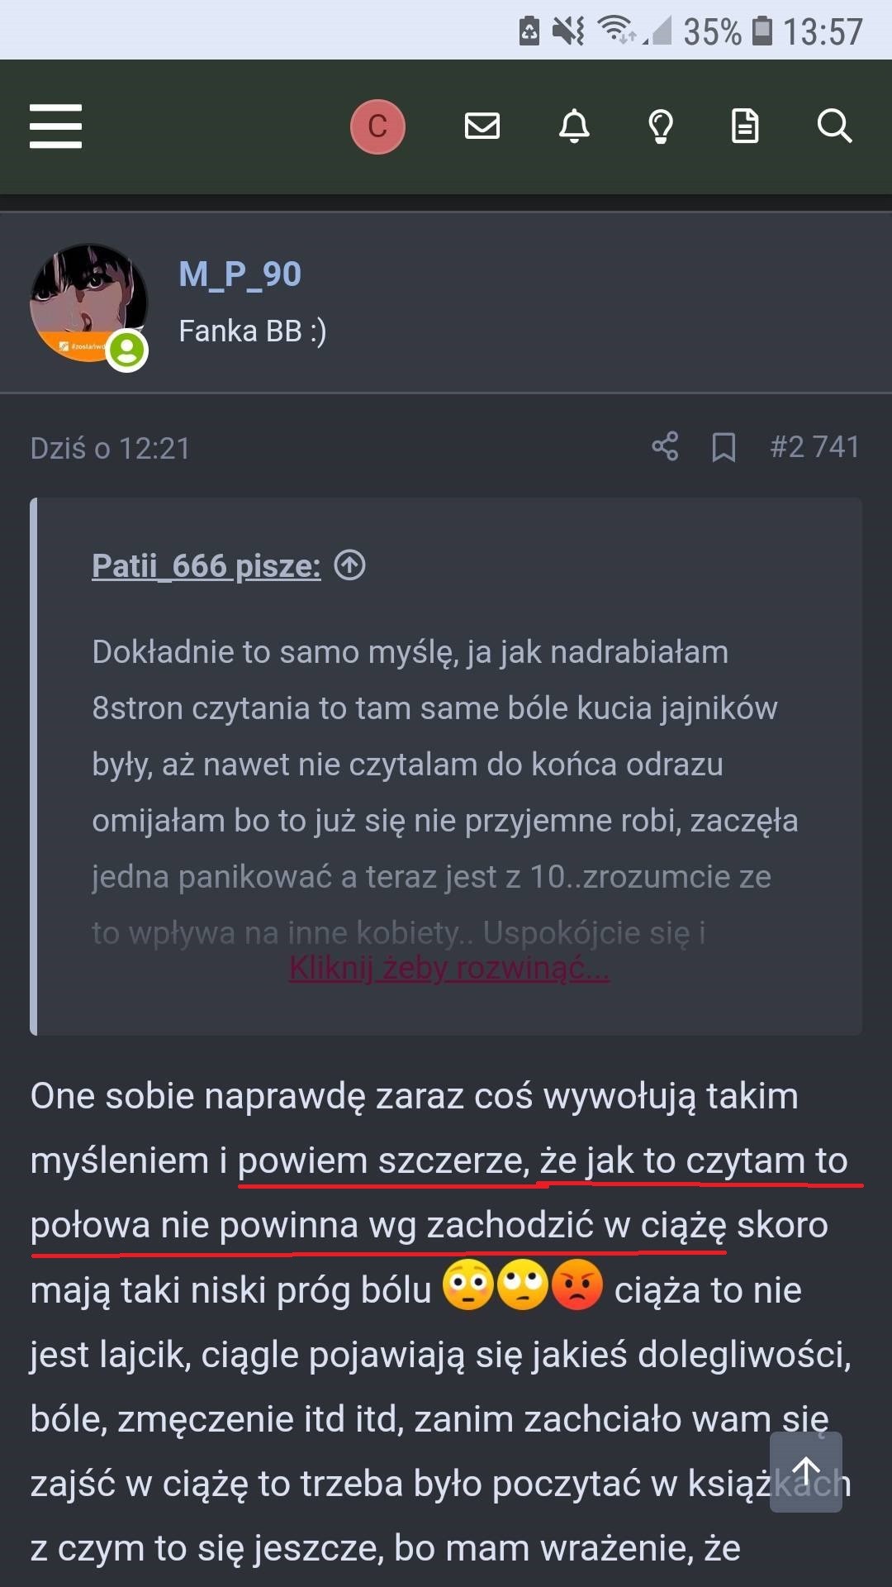Viewport: 892px width, 1587px height.
Task: Tap the Wi-Fi signal icon in status bar
Action: point(616,31)
